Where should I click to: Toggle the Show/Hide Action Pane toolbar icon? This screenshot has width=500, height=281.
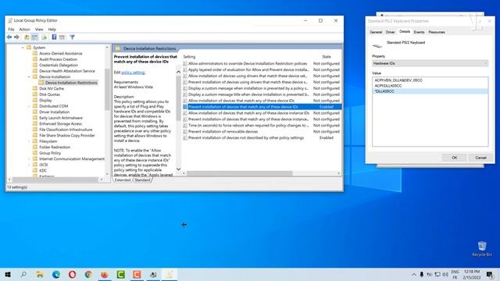[x=62, y=37]
